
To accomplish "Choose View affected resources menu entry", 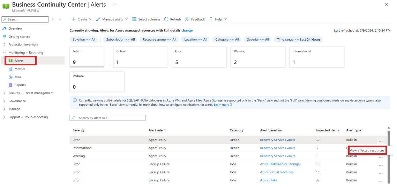I will pos(367,151).
